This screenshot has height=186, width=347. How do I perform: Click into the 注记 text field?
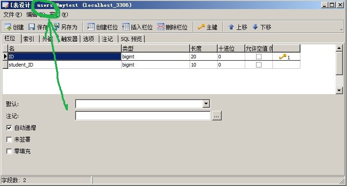143,115
